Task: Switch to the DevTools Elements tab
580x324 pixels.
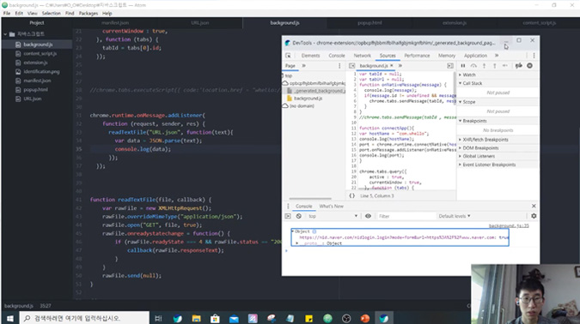Action: coord(310,56)
